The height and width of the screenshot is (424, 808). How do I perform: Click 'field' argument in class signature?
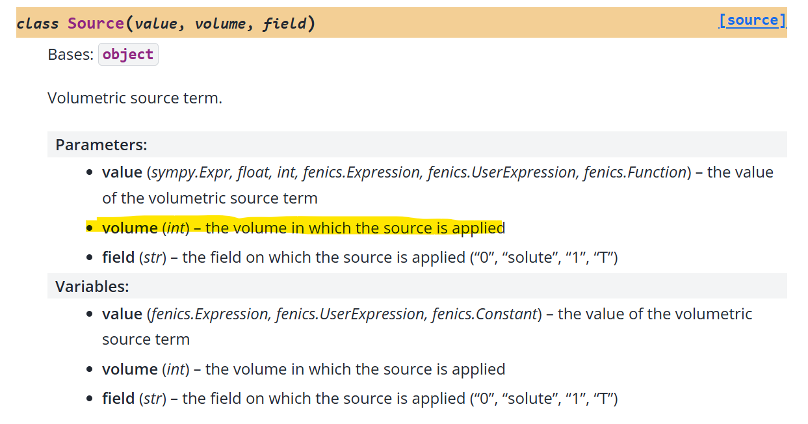(x=285, y=24)
